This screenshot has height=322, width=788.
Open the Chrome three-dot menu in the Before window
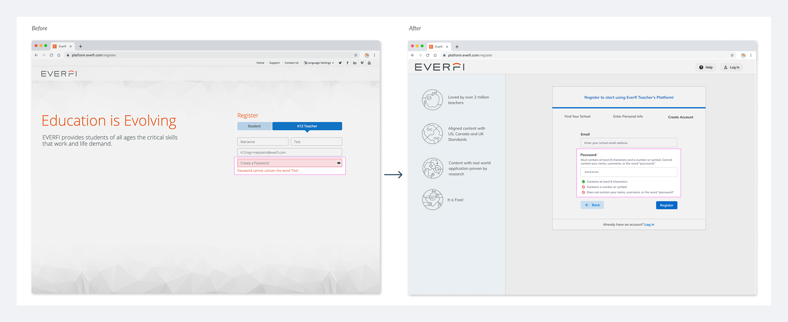click(374, 55)
